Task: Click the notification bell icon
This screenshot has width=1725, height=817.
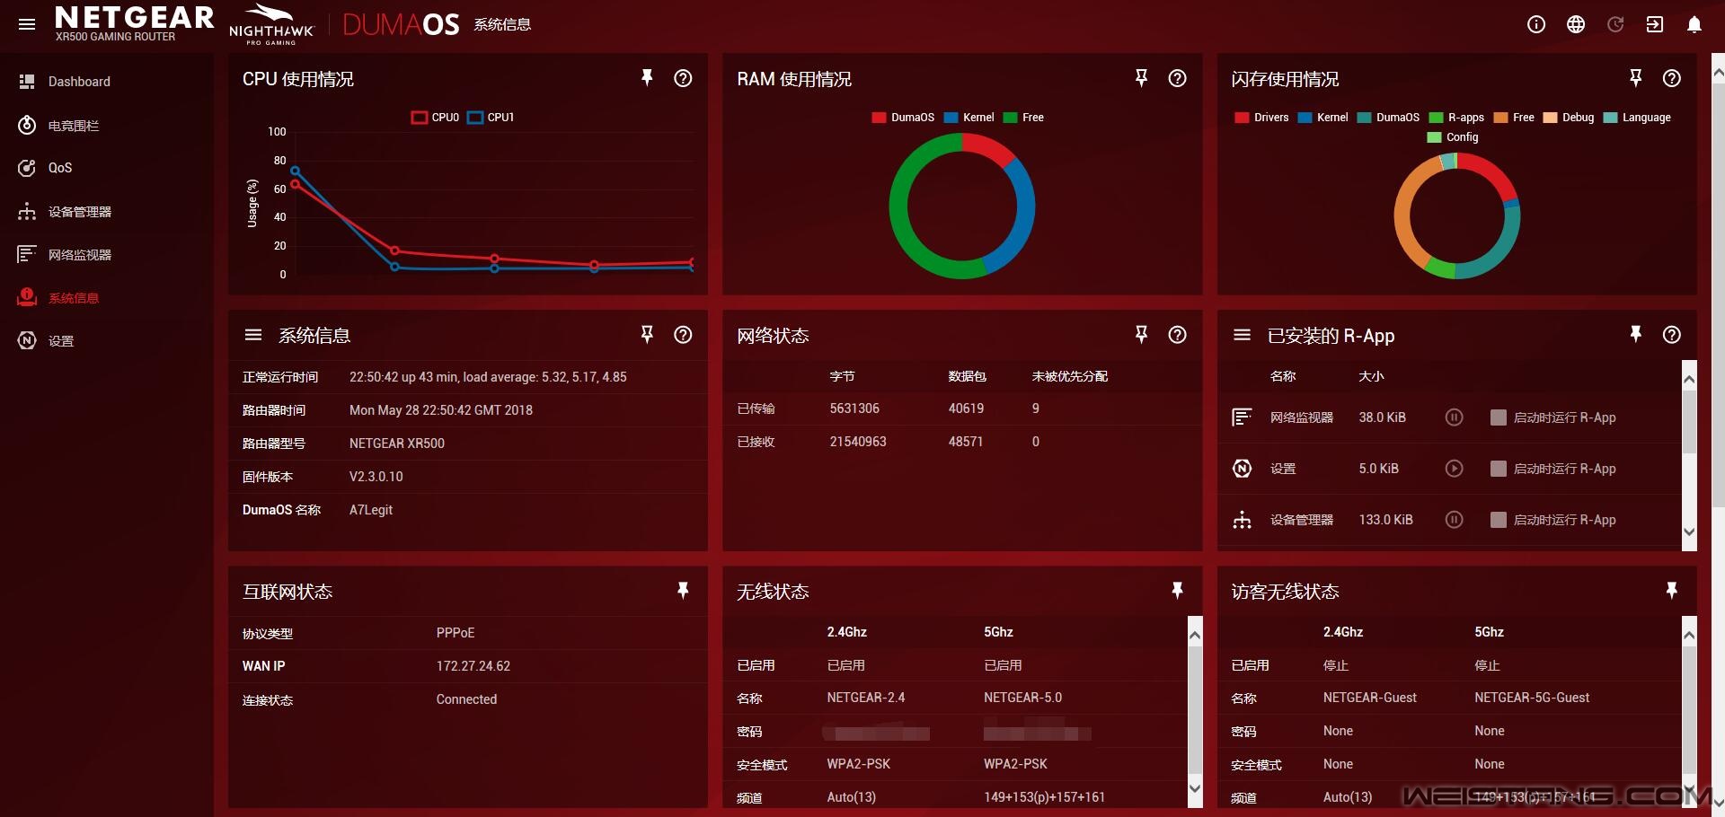Action: point(1694,25)
